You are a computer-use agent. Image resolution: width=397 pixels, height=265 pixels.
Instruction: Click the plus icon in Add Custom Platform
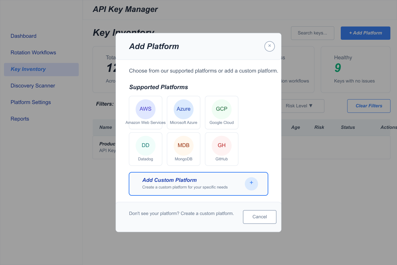[x=251, y=184]
